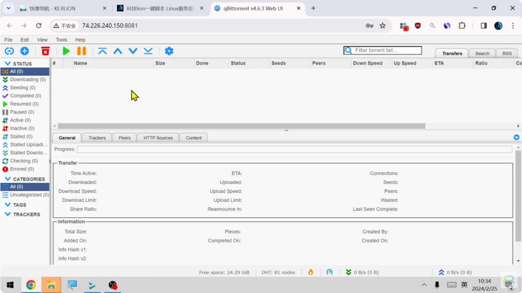
Task: Click the Add torrent link icon
Action: (x=9, y=51)
